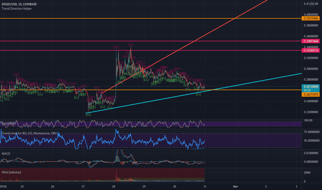Click the 50.00000000 RSI scale value
Screen dimensions: 322x190
[x=312, y=141]
